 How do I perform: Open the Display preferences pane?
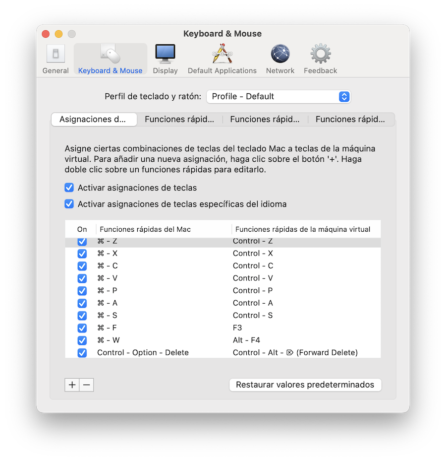[x=165, y=59]
